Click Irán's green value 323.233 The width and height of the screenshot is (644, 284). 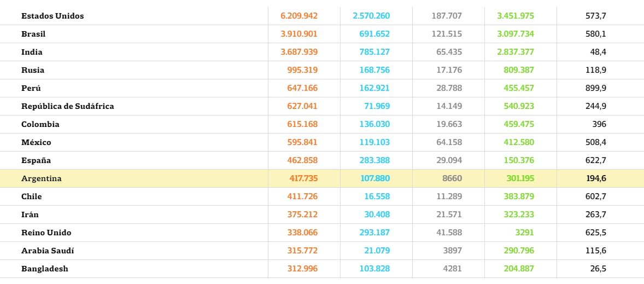tap(519, 215)
